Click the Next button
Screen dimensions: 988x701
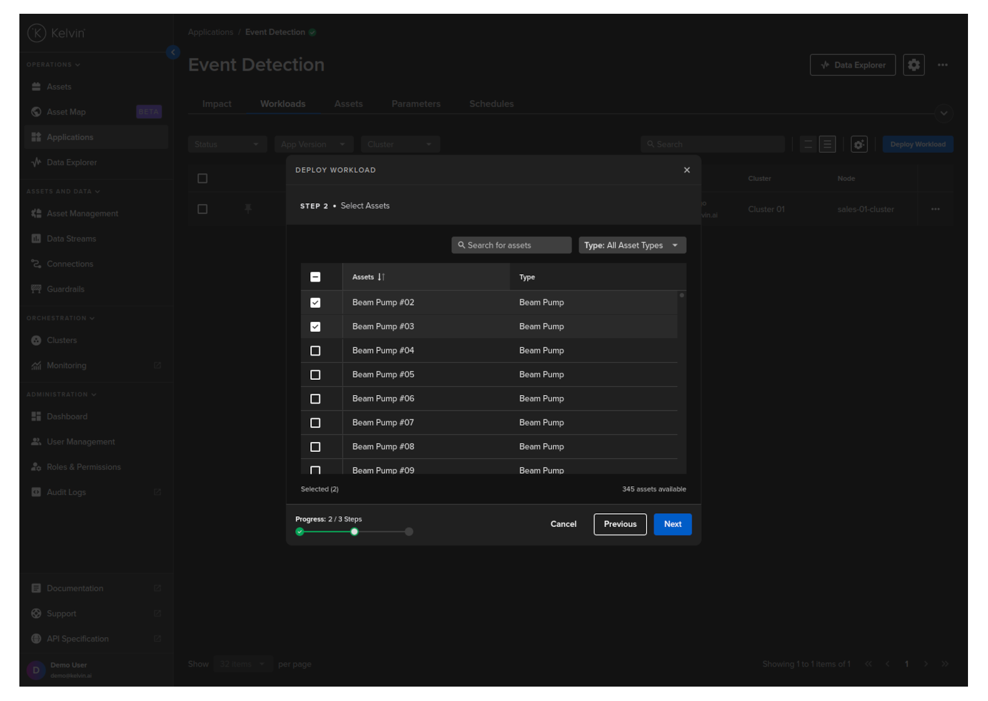pos(672,524)
